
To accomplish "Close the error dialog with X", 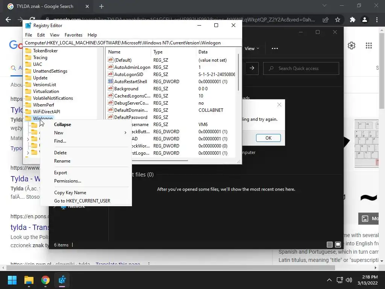I will click(x=279, y=105).
